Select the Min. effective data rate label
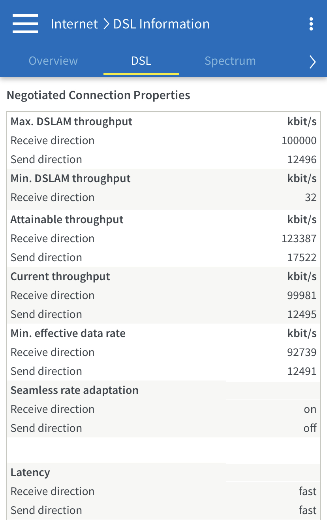The image size is (327, 520). (68, 333)
